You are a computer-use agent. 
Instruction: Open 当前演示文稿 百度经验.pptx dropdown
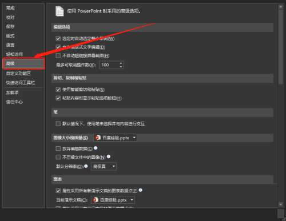113,200
